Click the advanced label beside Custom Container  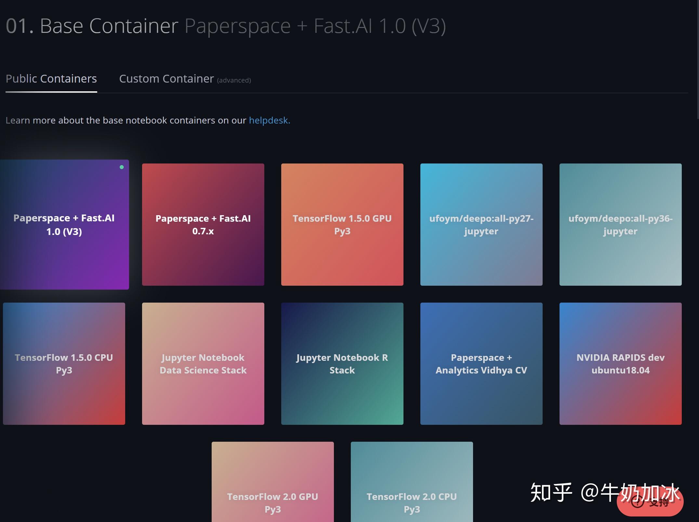tap(233, 80)
